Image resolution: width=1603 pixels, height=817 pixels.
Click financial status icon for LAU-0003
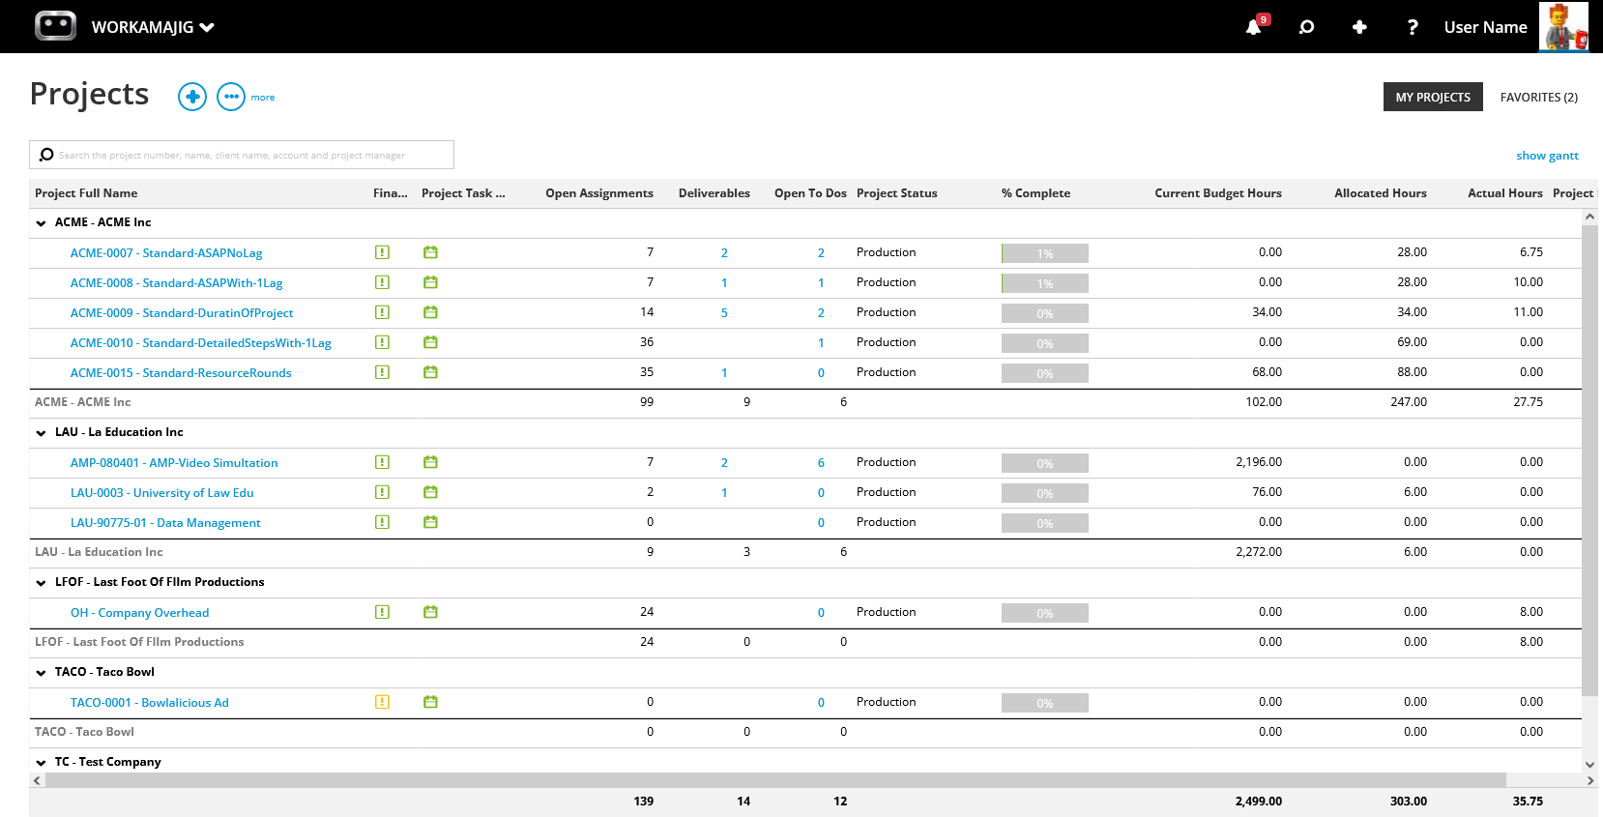pos(382,492)
